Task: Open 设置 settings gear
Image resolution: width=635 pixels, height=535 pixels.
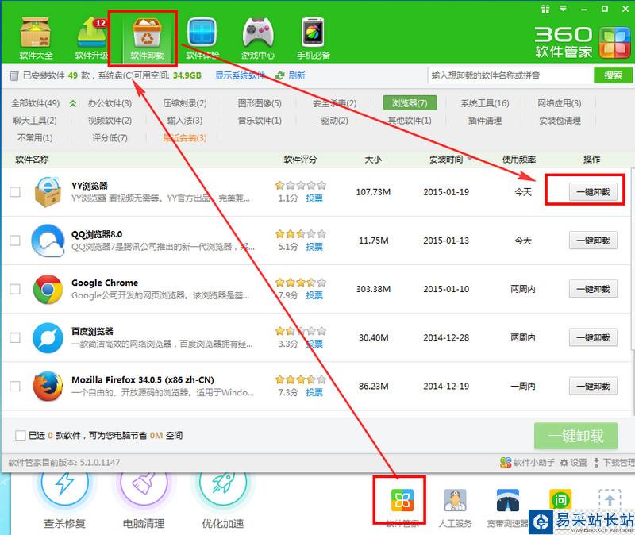Action: [x=573, y=463]
